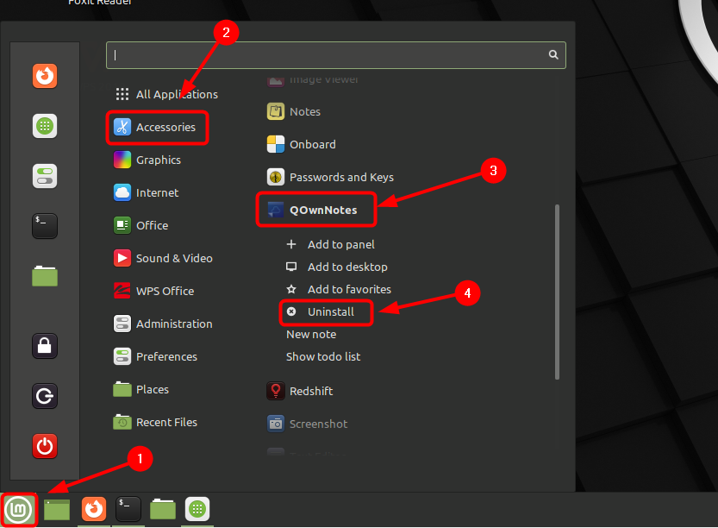Click the "Screenshot" application label
718x528 pixels.
319,424
